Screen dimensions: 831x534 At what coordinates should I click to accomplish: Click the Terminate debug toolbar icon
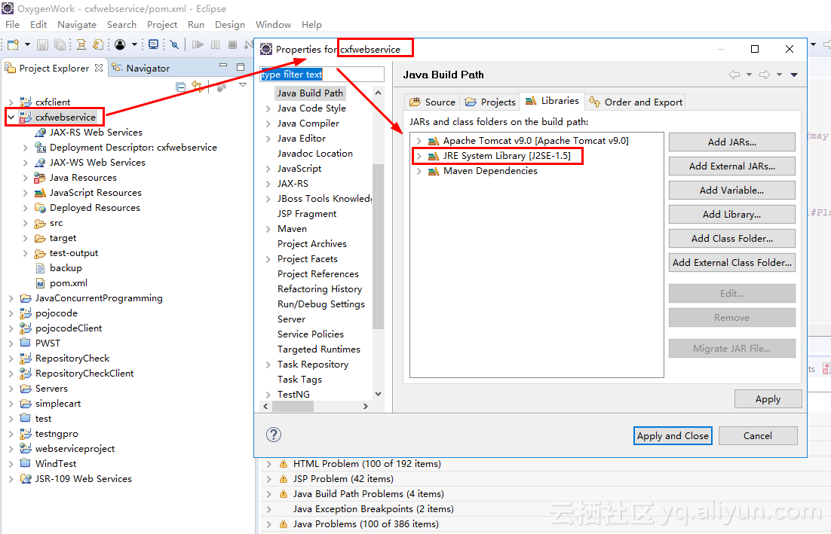232,45
